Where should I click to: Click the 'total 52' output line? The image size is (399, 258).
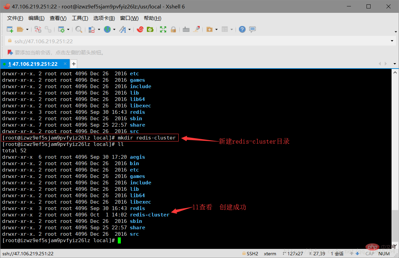[x=14, y=151]
